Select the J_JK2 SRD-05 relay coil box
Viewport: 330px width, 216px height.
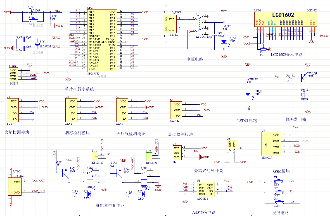[144, 182]
